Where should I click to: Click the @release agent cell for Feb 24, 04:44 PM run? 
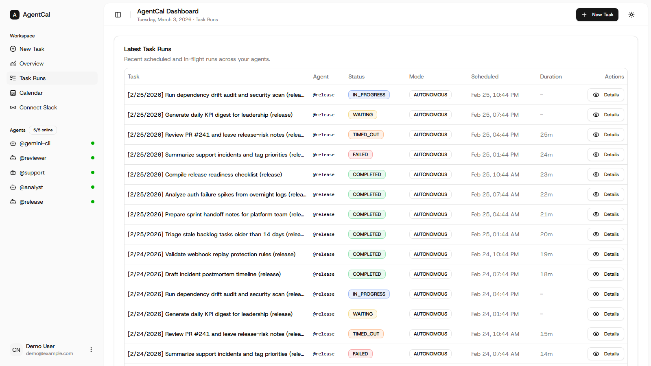(x=323, y=294)
